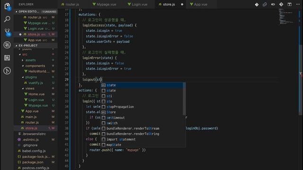The image size is (303, 170).
Task: Choose 'bundleRenderer.renderToStream' suggestion
Action: pos(142,128)
